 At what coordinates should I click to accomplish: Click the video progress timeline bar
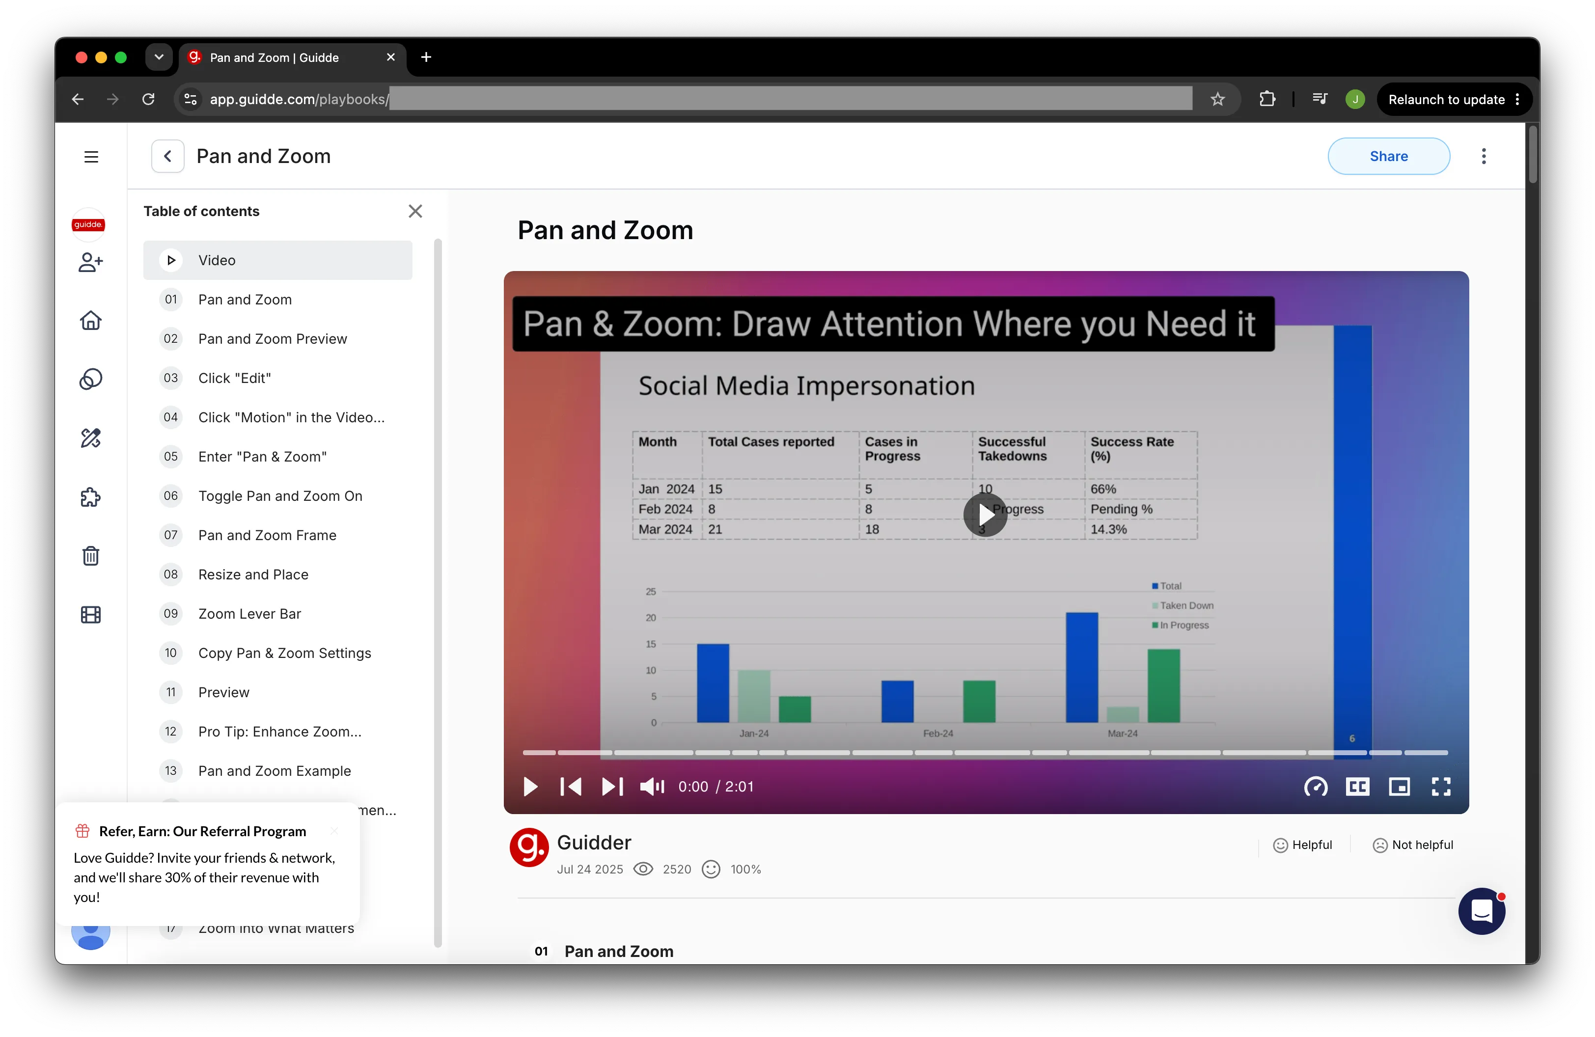pos(985,753)
